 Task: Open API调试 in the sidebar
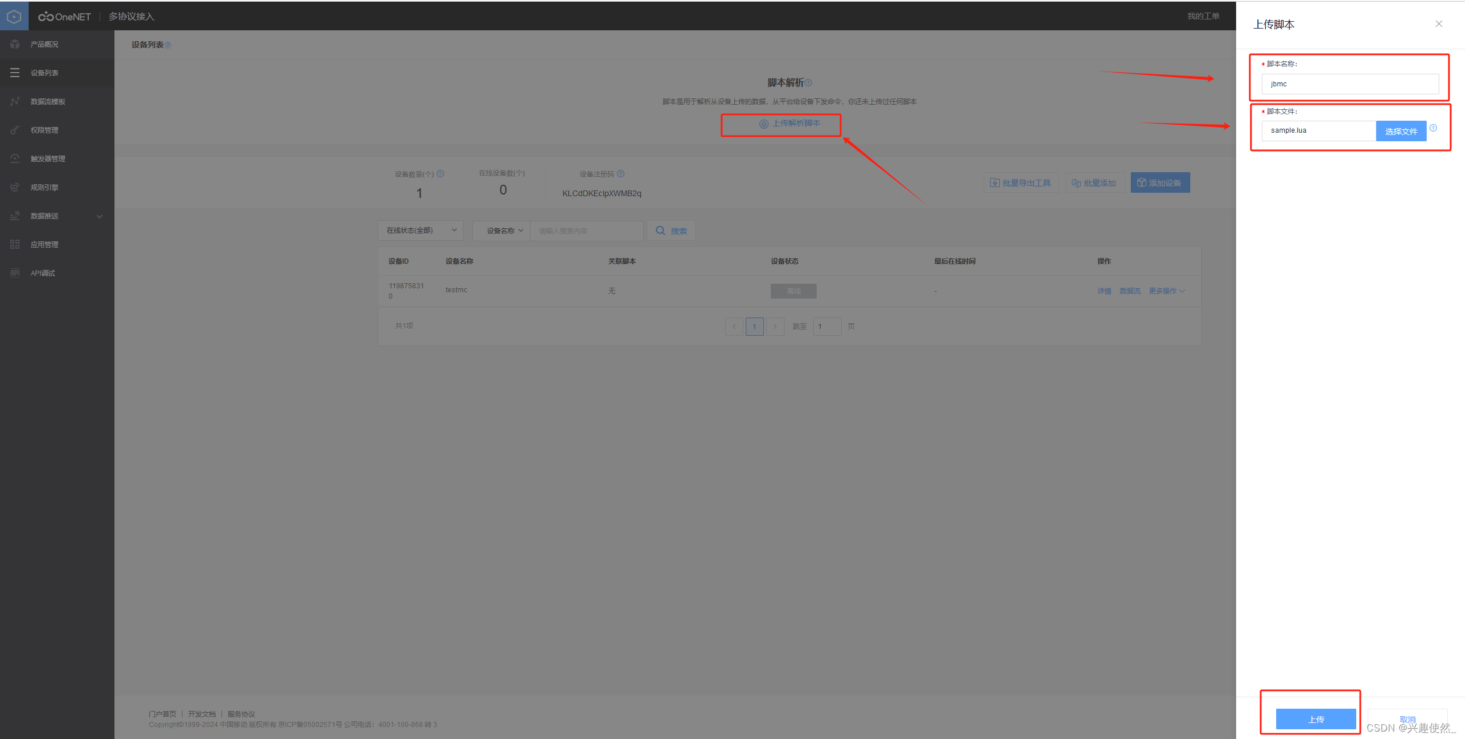43,273
